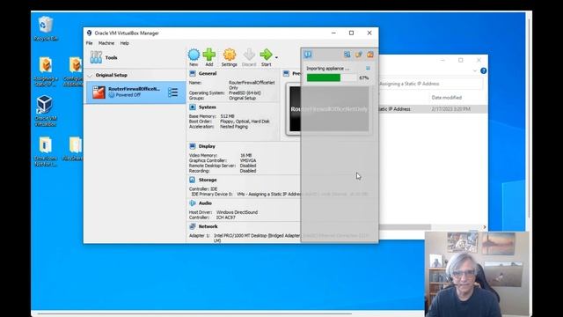
Task: Open the Help menu
Action: (124, 43)
